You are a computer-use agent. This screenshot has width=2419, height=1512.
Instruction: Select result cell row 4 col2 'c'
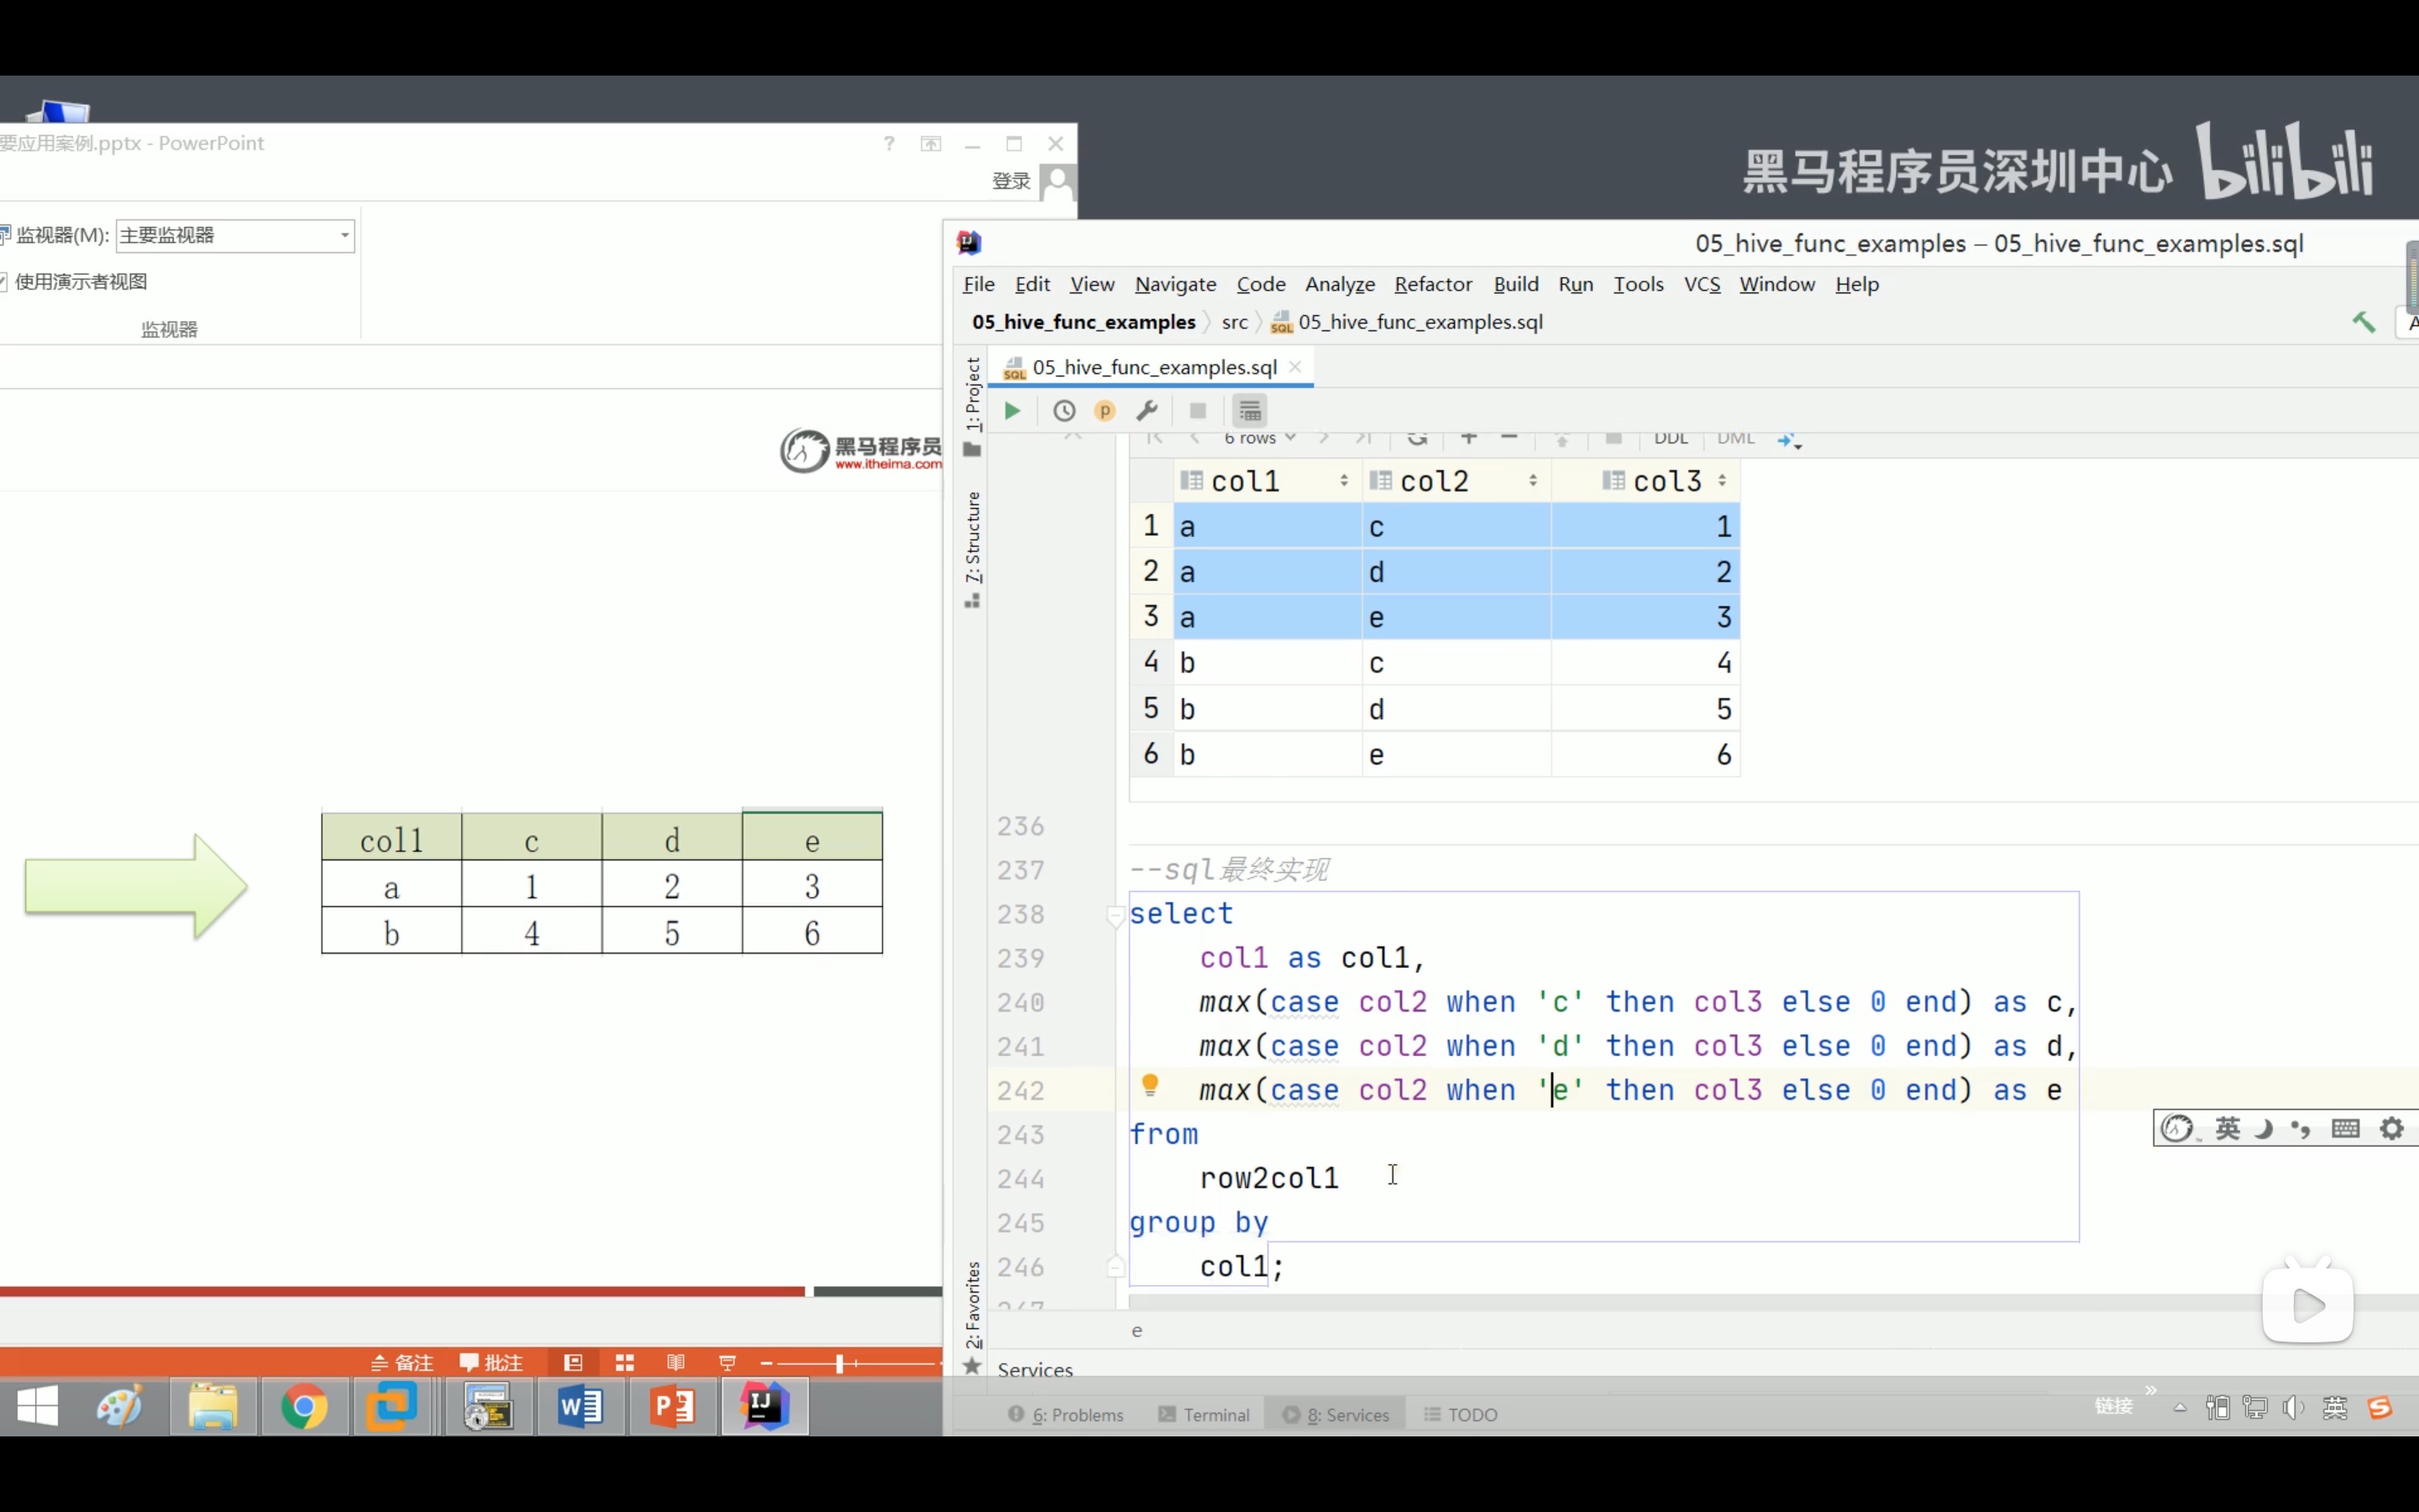(1456, 663)
